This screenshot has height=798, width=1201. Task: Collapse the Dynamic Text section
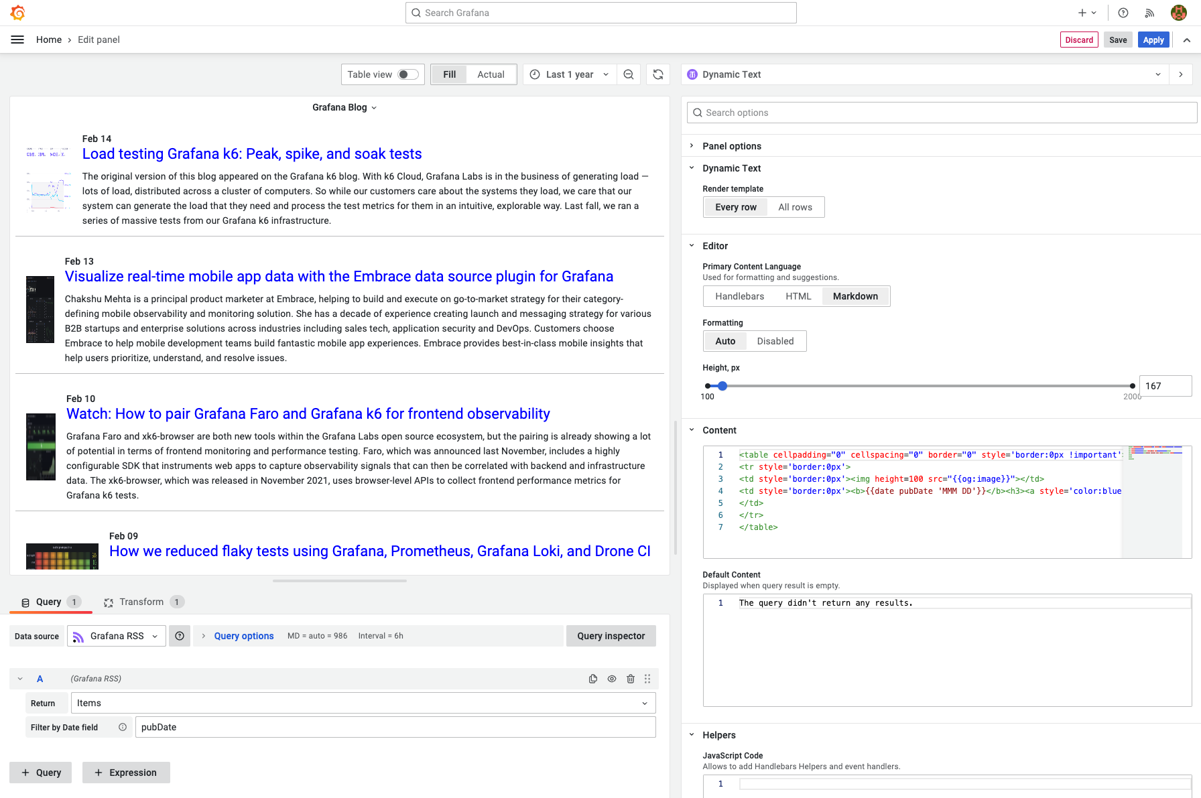[x=731, y=168]
